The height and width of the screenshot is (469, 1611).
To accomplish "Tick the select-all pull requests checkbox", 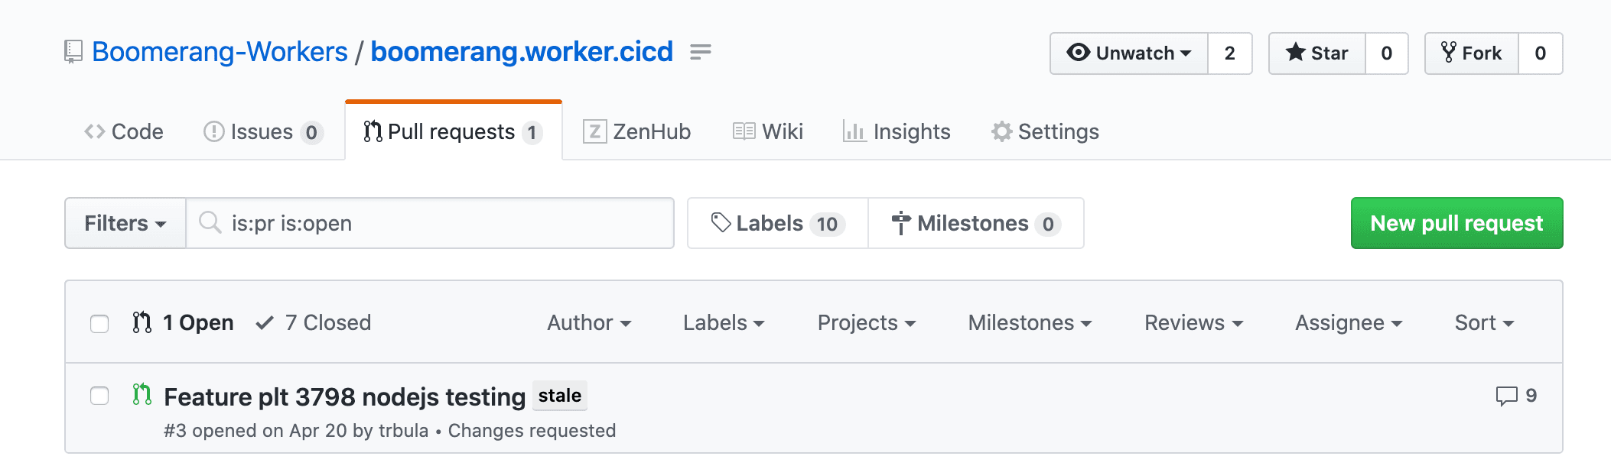I will coord(99,324).
